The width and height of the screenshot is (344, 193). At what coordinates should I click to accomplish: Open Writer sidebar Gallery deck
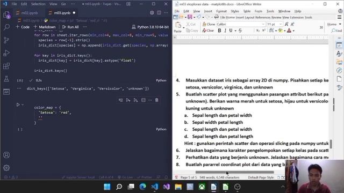pyautogui.click(x=339, y=62)
